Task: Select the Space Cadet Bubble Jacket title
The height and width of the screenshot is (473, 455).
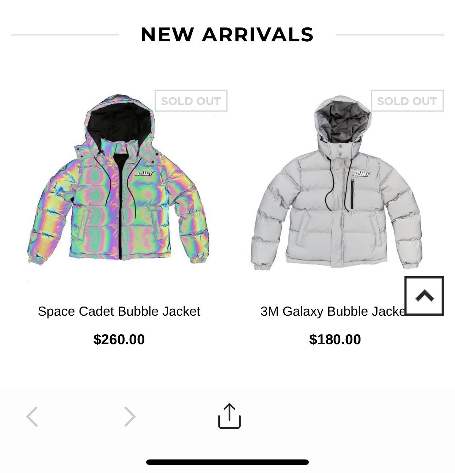Action: [x=119, y=311]
